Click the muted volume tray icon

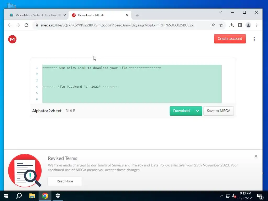pyautogui.click(x=234, y=196)
